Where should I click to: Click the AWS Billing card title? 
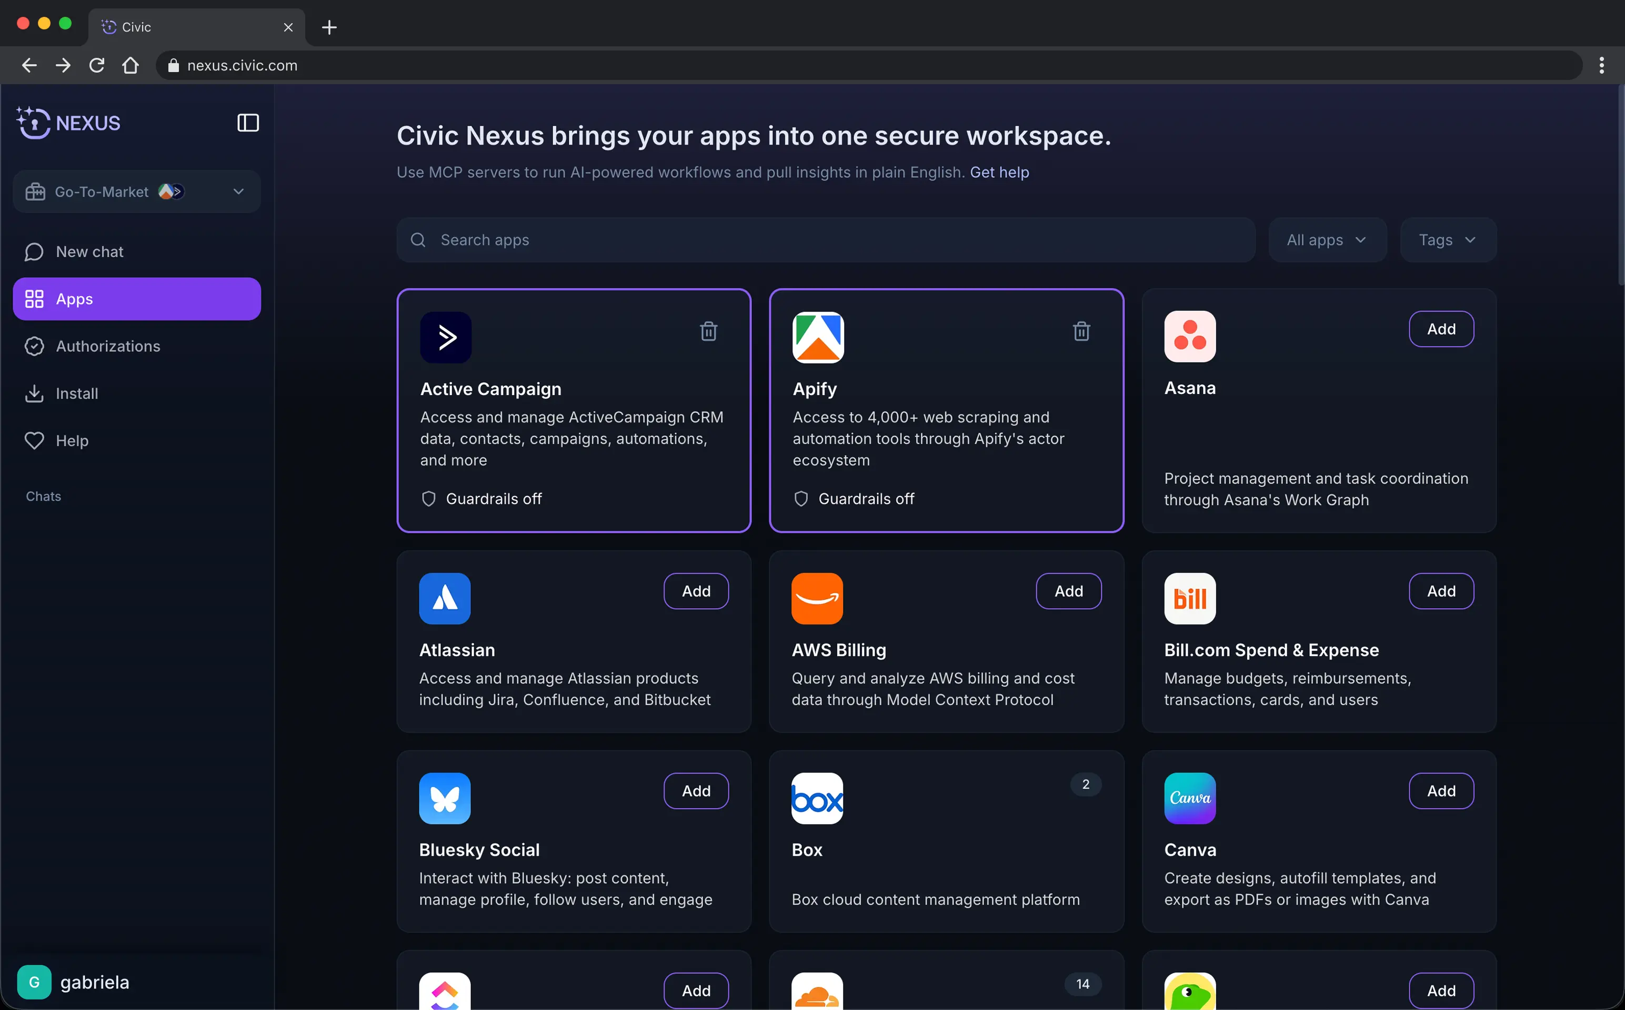[839, 650]
